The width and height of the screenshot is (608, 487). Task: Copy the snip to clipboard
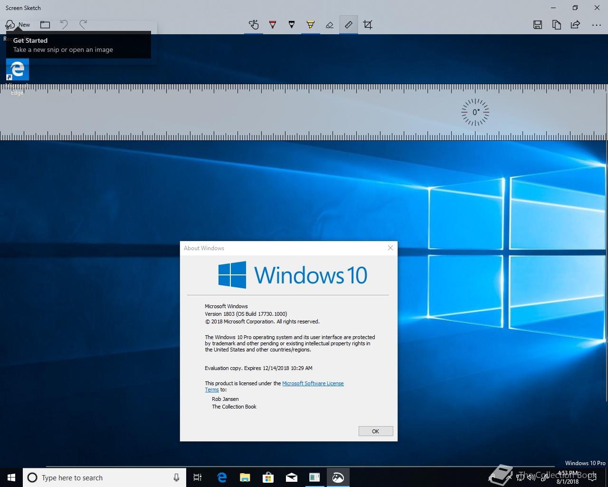(557, 25)
